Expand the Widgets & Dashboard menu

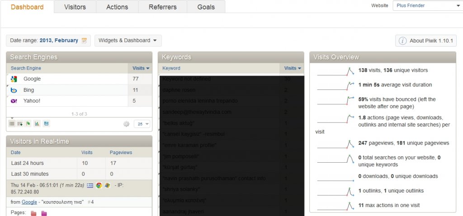128,40
